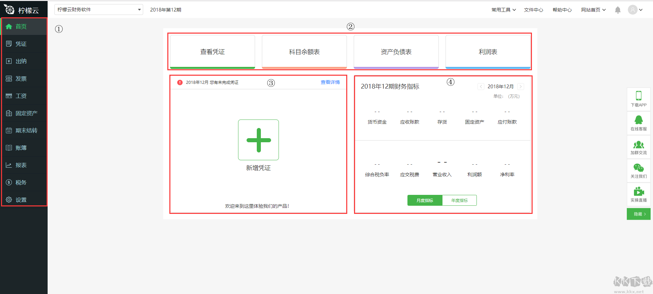Screen dimensions: 653x294
Task: Open the live demo (实操直播) video icon
Action: [x=638, y=192]
